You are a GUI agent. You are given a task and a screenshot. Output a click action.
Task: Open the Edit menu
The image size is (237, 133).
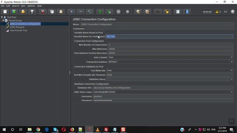(8, 6)
